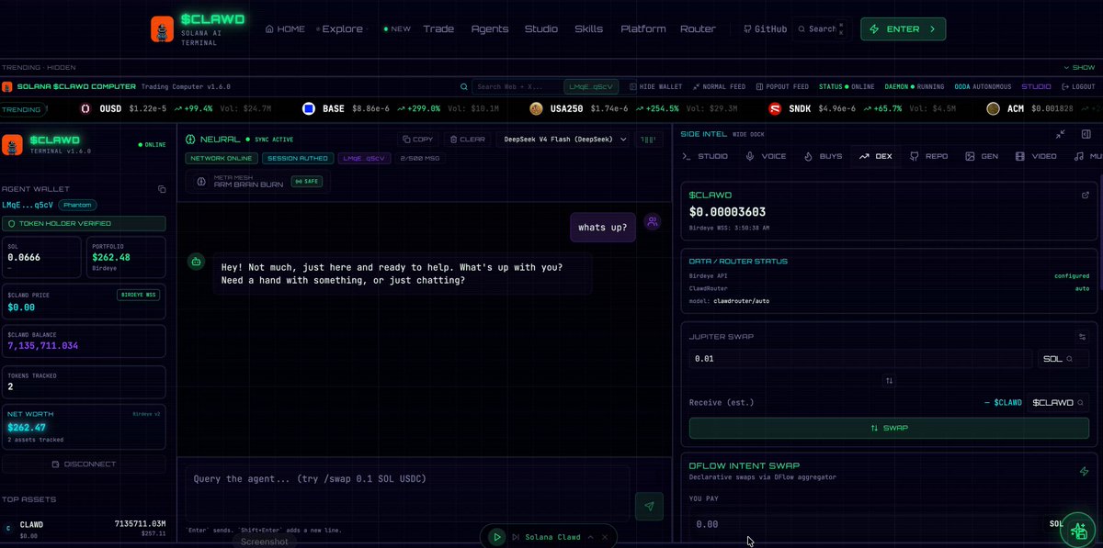Clear the neural chat with CLEAR
The width and height of the screenshot is (1103, 548).
[466, 140]
